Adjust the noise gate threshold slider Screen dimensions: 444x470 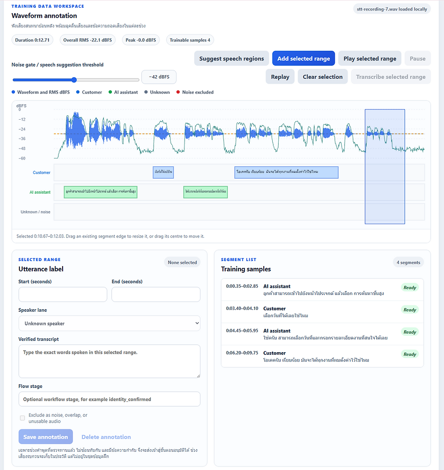pos(76,80)
